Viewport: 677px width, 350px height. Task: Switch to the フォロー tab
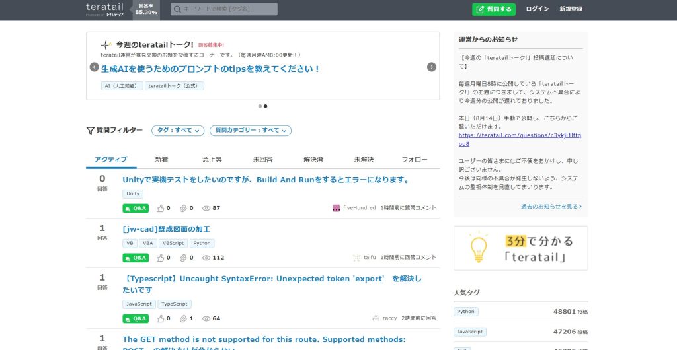415,160
